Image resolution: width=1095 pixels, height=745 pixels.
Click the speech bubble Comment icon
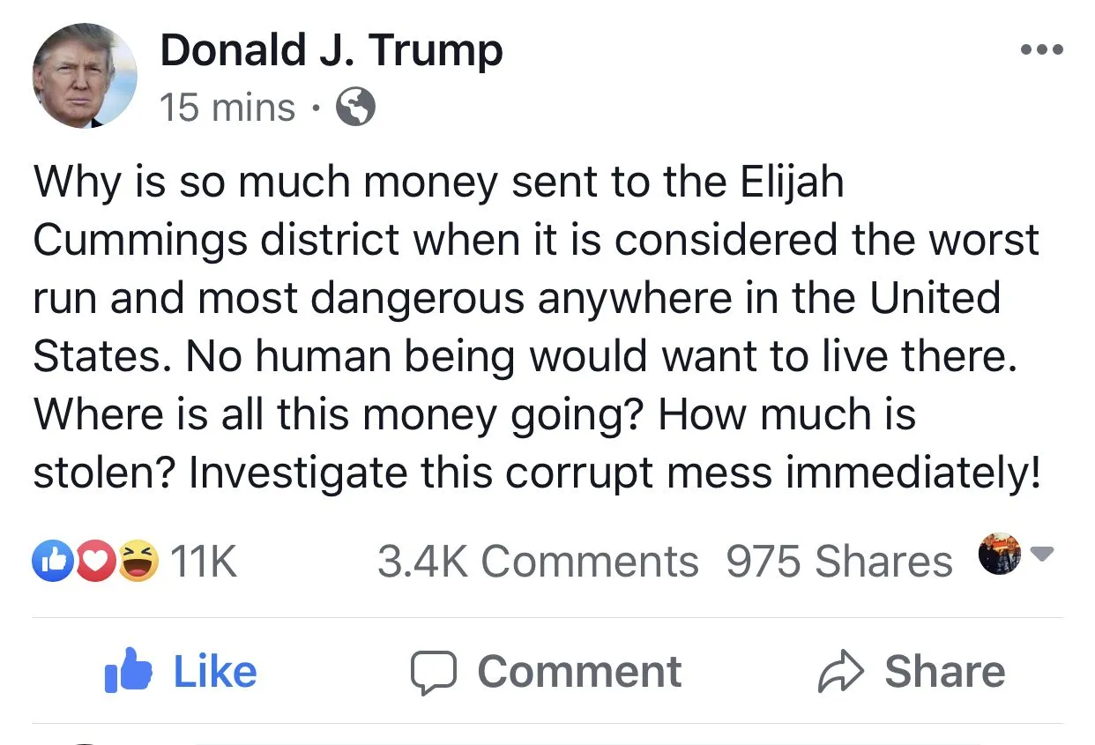435,673
